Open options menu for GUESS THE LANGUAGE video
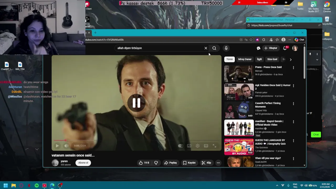 (x=293, y=141)
